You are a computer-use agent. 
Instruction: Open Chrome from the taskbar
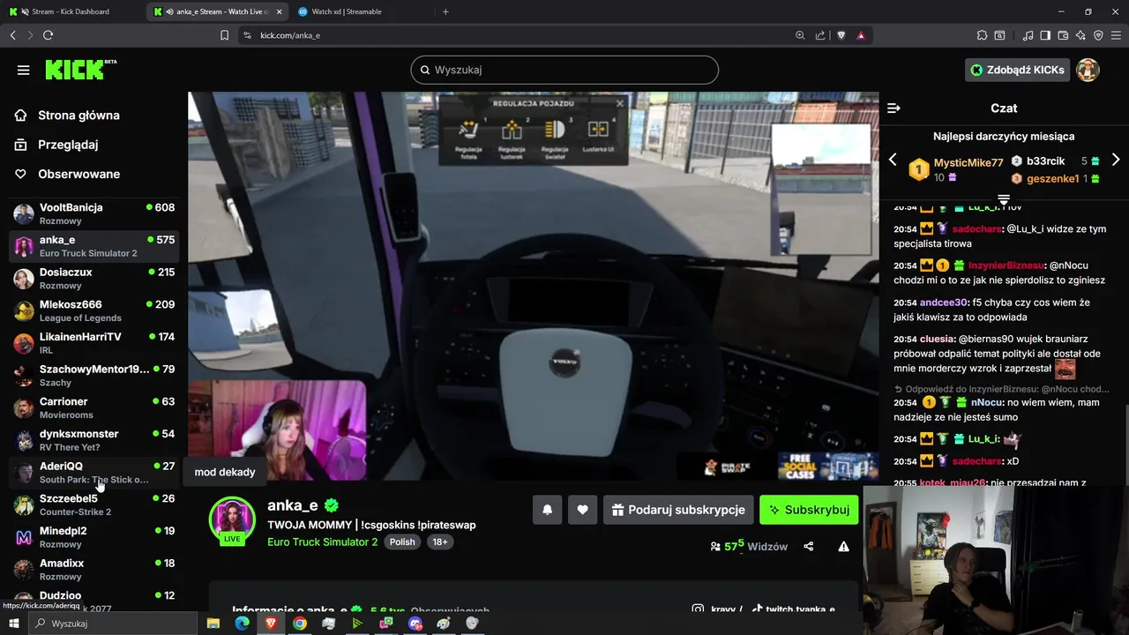pos(300,624)
